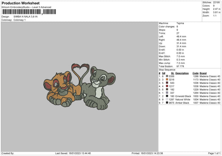
Task: Select the 'Code' column header
Action: pyautogui.click(x=195, y=73)
